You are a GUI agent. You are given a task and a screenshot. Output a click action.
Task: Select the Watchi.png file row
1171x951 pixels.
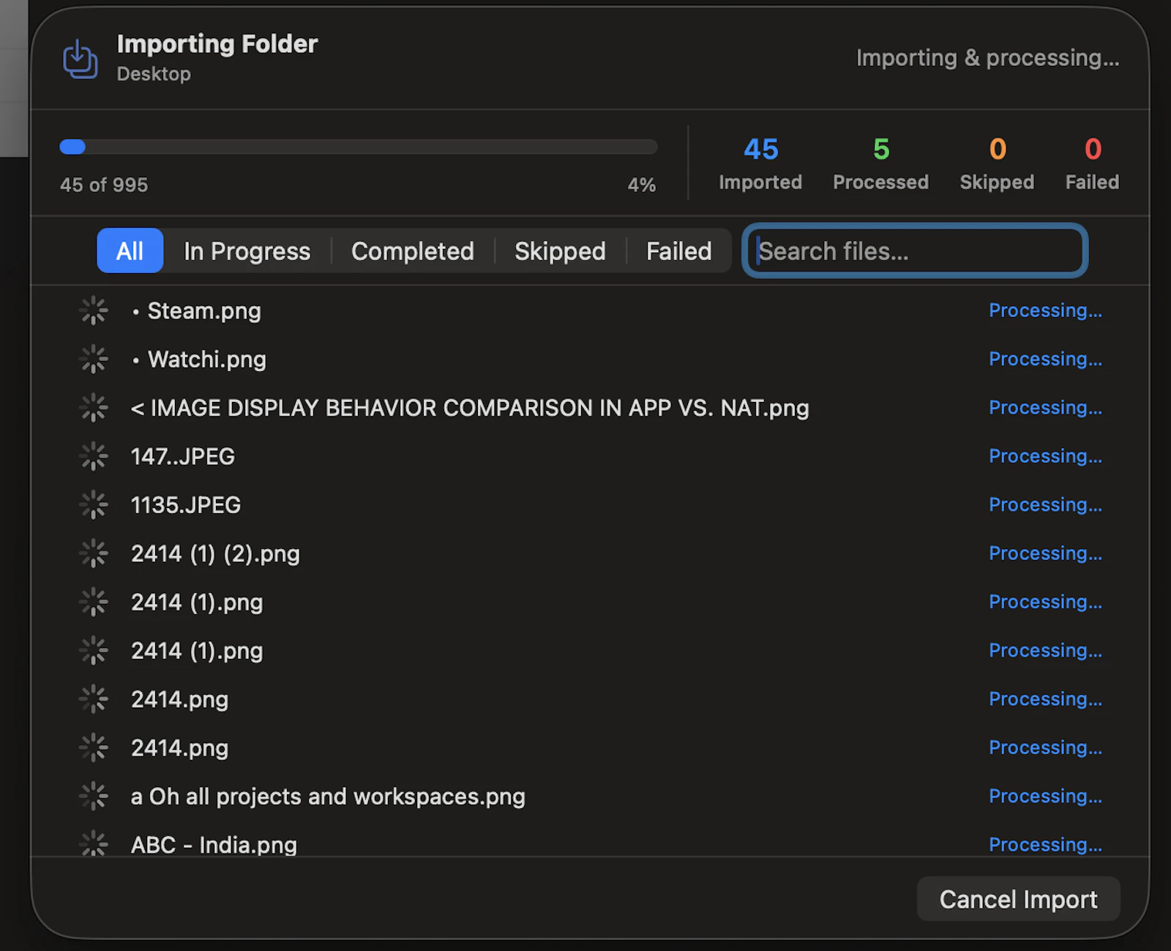pos(590,359)
